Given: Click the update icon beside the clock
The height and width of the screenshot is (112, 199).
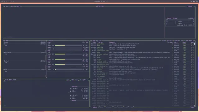Looking at the screenshot, I should [x=107, y=1].
